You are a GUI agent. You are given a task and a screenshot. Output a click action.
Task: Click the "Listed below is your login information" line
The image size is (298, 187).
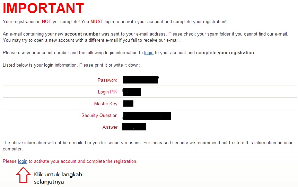tap(71, 65)
